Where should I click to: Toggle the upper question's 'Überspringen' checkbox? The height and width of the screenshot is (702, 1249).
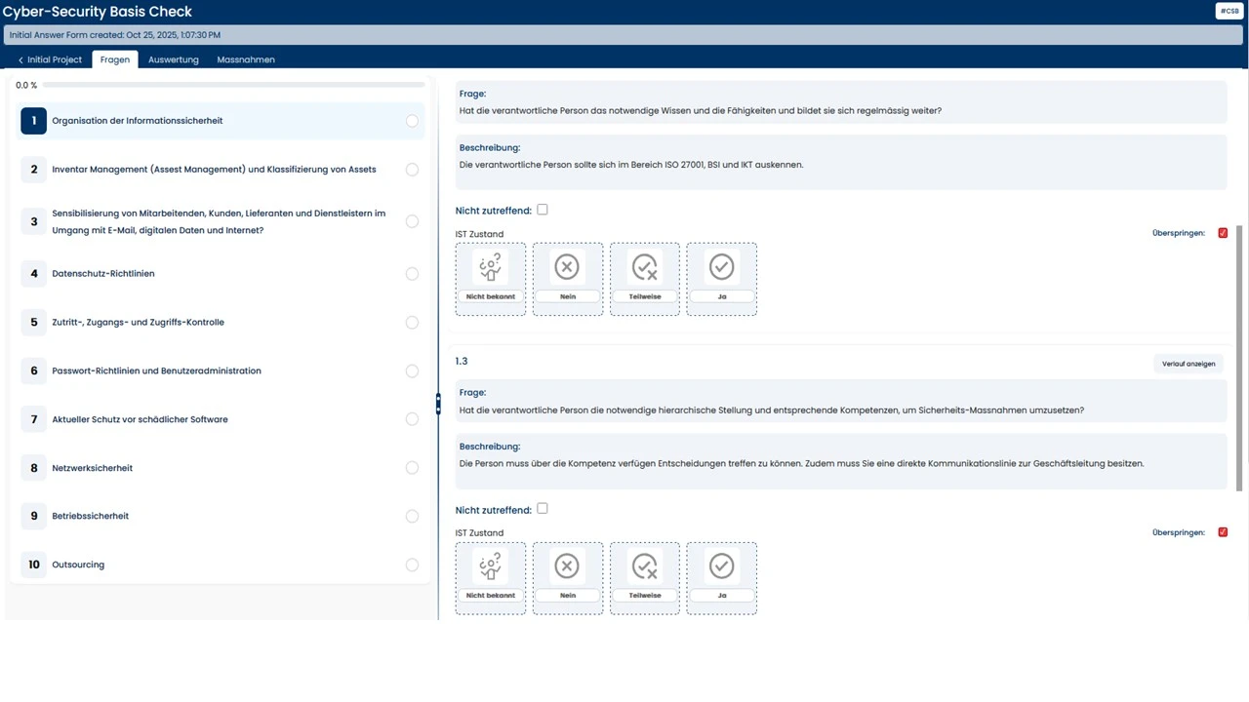[1223, 233]
